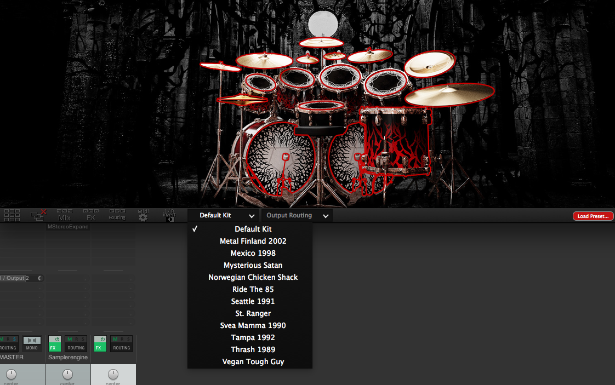Open the Output 2 selector arrow
Screen dimensions: 615x385
coord(39,278)
